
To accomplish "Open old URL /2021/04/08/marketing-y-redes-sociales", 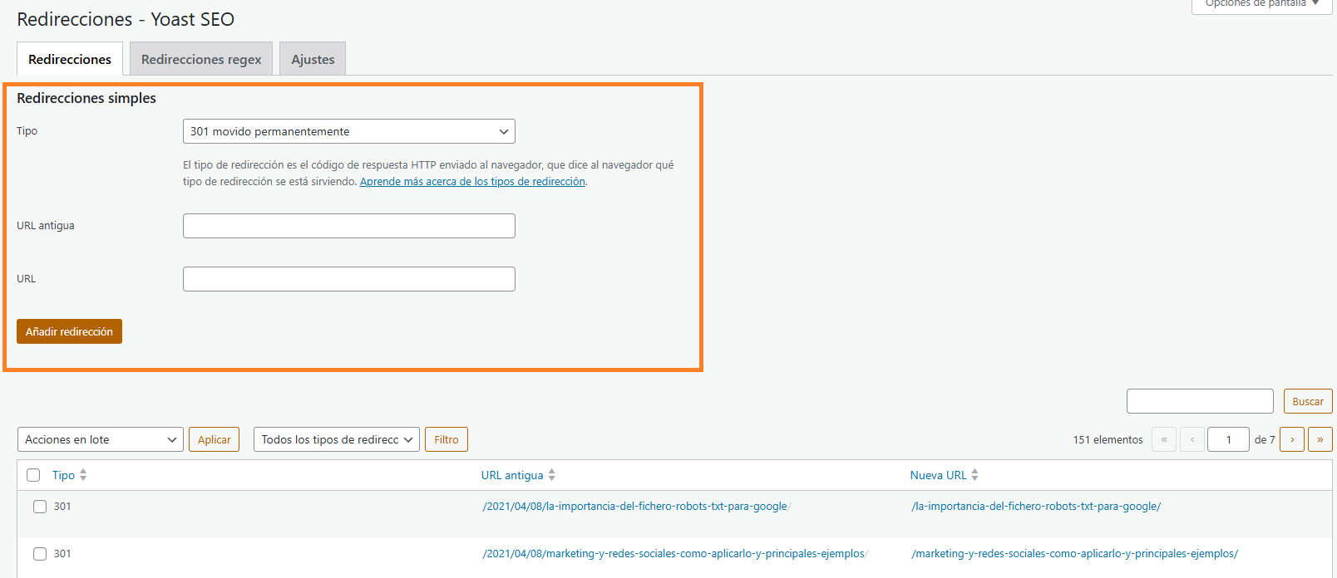I will pyautogui.click(x=675, y=554).
